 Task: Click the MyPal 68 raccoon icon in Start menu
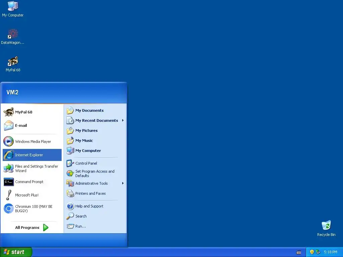[x=8, y=112]
